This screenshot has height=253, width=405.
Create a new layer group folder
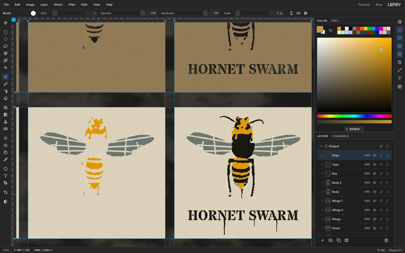(331, 240)
